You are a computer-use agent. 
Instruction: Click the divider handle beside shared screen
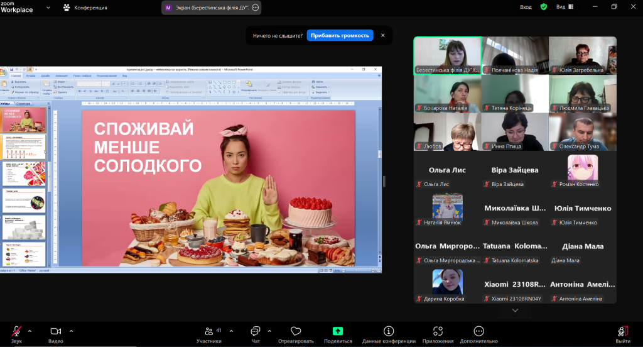coord(384,181)
